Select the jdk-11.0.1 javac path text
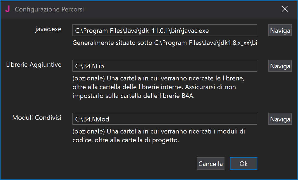This screenshot has height=180, width=298. pyautogui.click(x=142, y=31)
